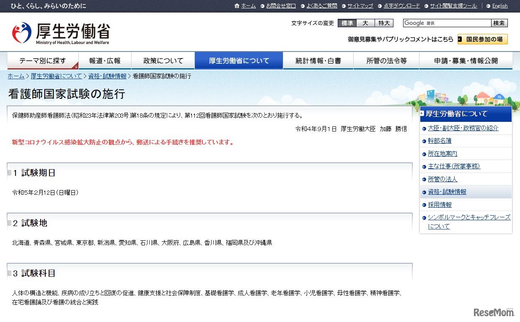Open the 報道・広報 navigation tab

coord(105,61)
